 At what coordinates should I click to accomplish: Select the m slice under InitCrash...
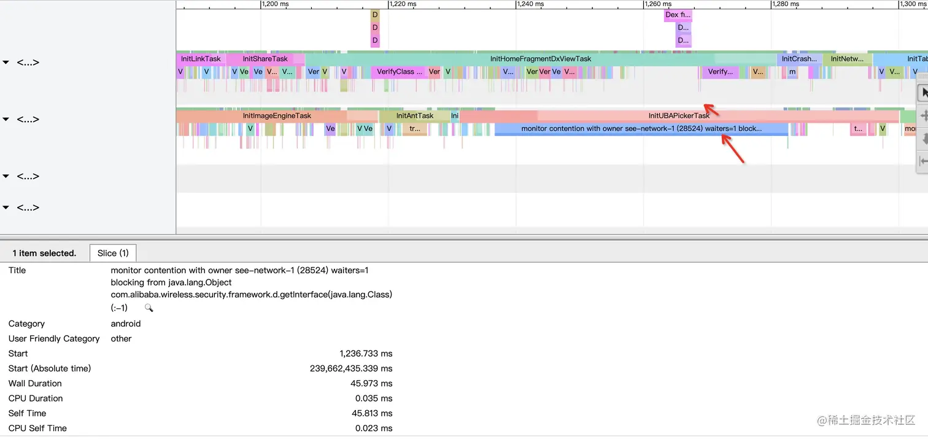[x=792, y=72]
